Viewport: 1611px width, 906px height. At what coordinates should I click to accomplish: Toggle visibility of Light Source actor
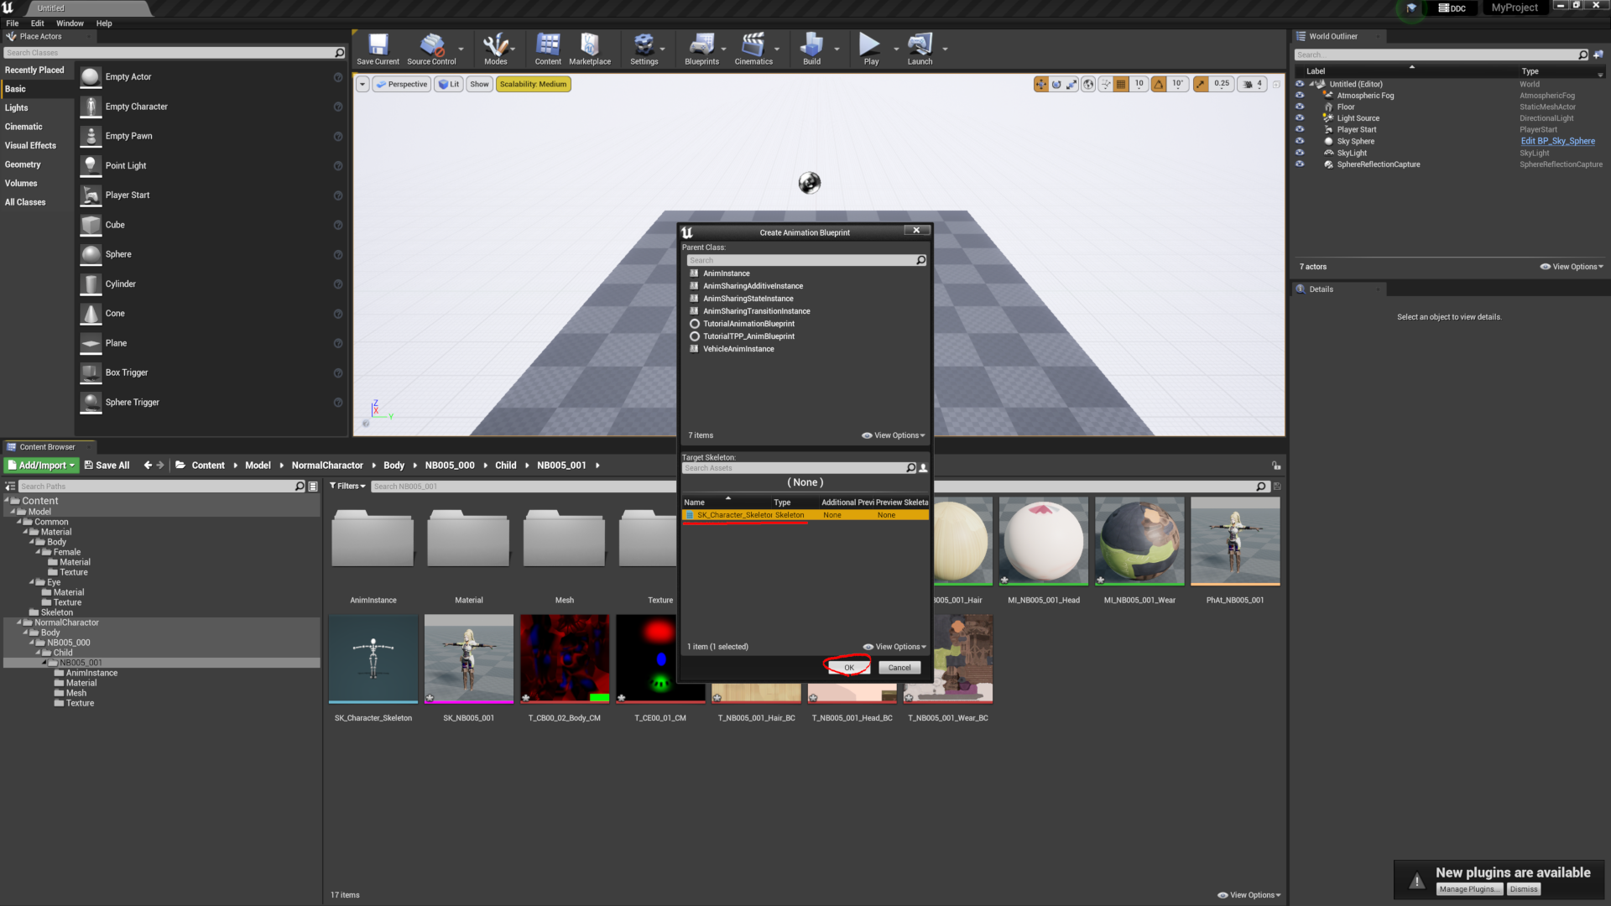click(1300, 117)
